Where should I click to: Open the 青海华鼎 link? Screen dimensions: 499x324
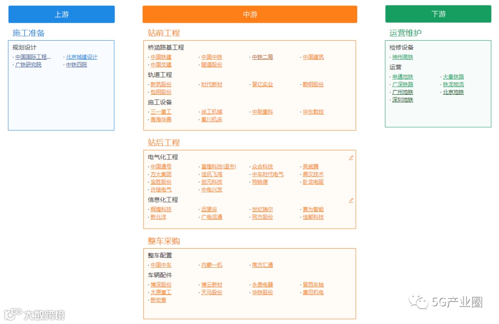tap(161, 119)
